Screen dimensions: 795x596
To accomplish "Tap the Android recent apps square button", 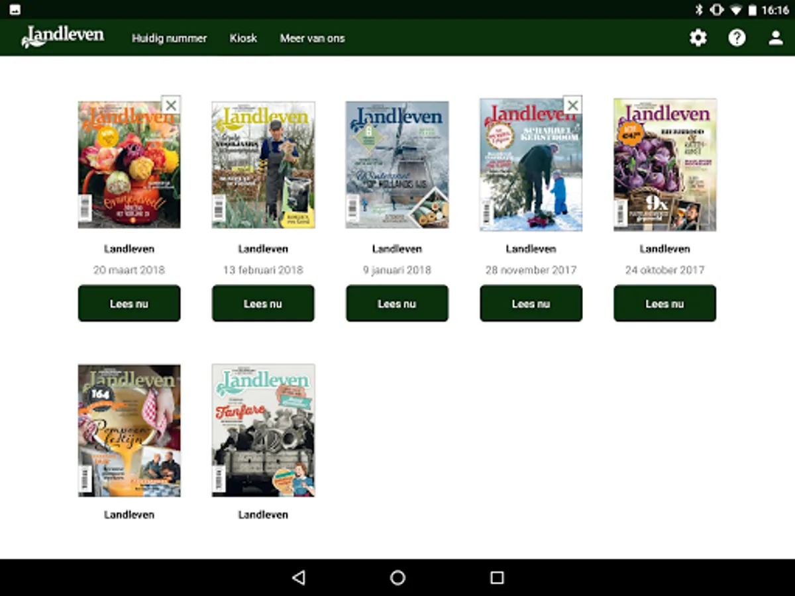I will point(497,577).
